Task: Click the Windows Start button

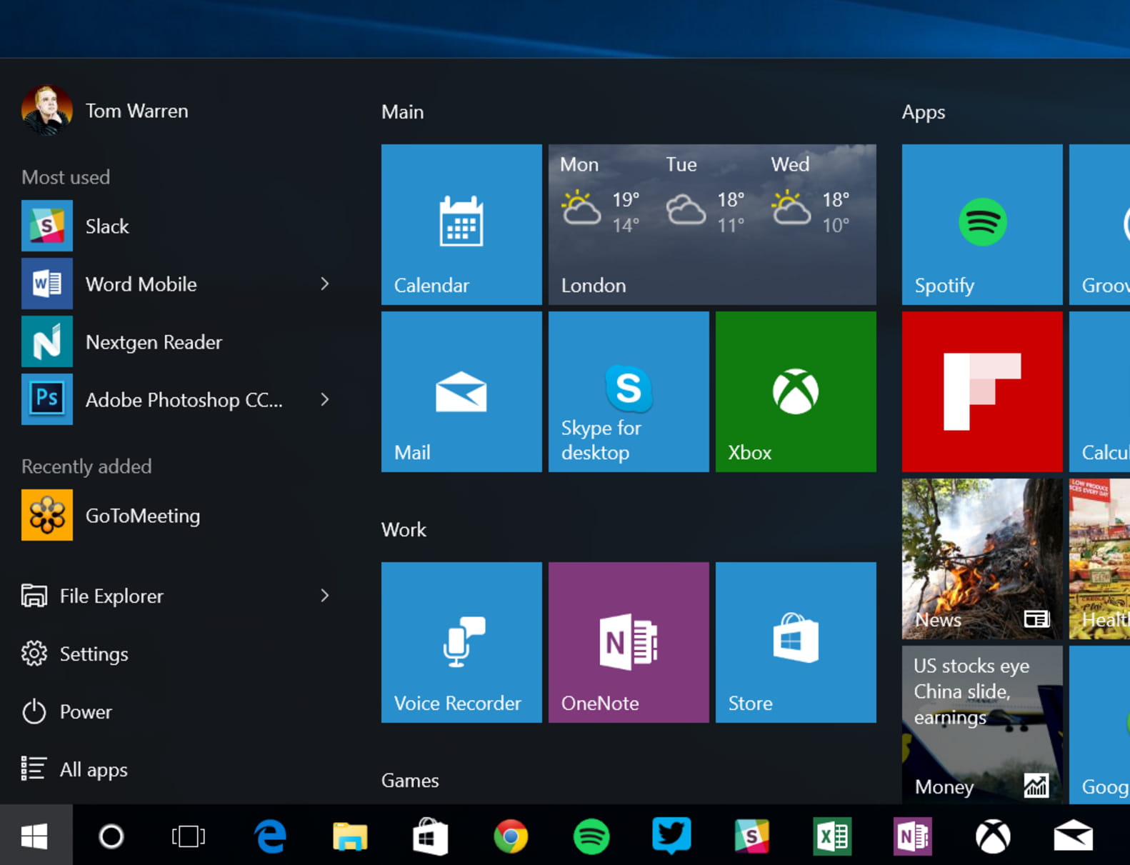Action: pos(36,835)
